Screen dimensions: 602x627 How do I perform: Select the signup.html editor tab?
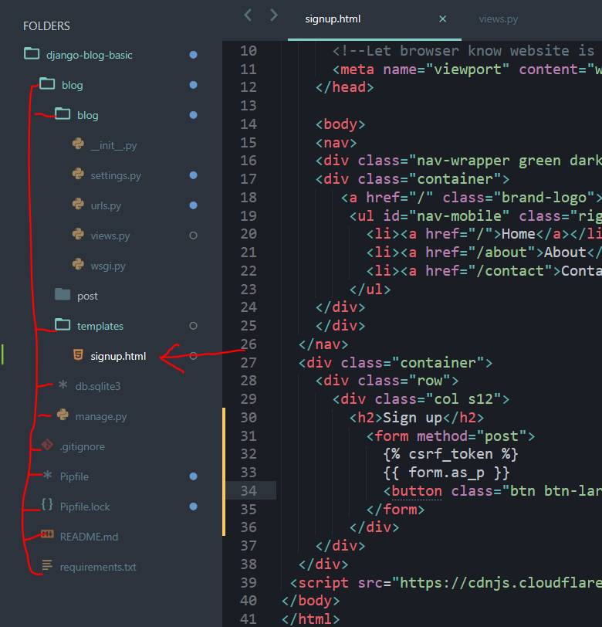[x=333, y=19]
